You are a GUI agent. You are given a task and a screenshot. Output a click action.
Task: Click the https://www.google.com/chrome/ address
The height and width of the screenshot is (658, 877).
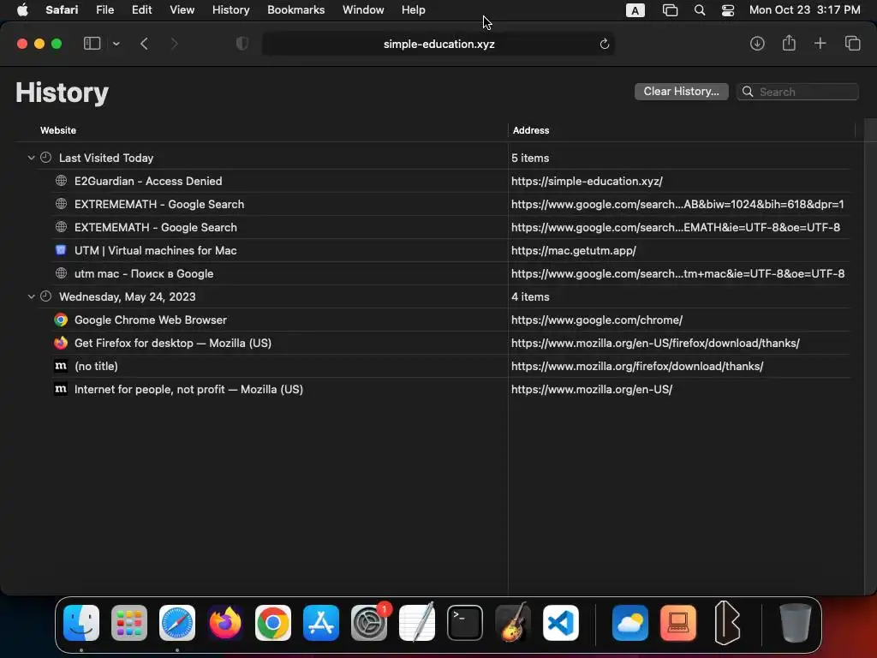pos(597,320)
